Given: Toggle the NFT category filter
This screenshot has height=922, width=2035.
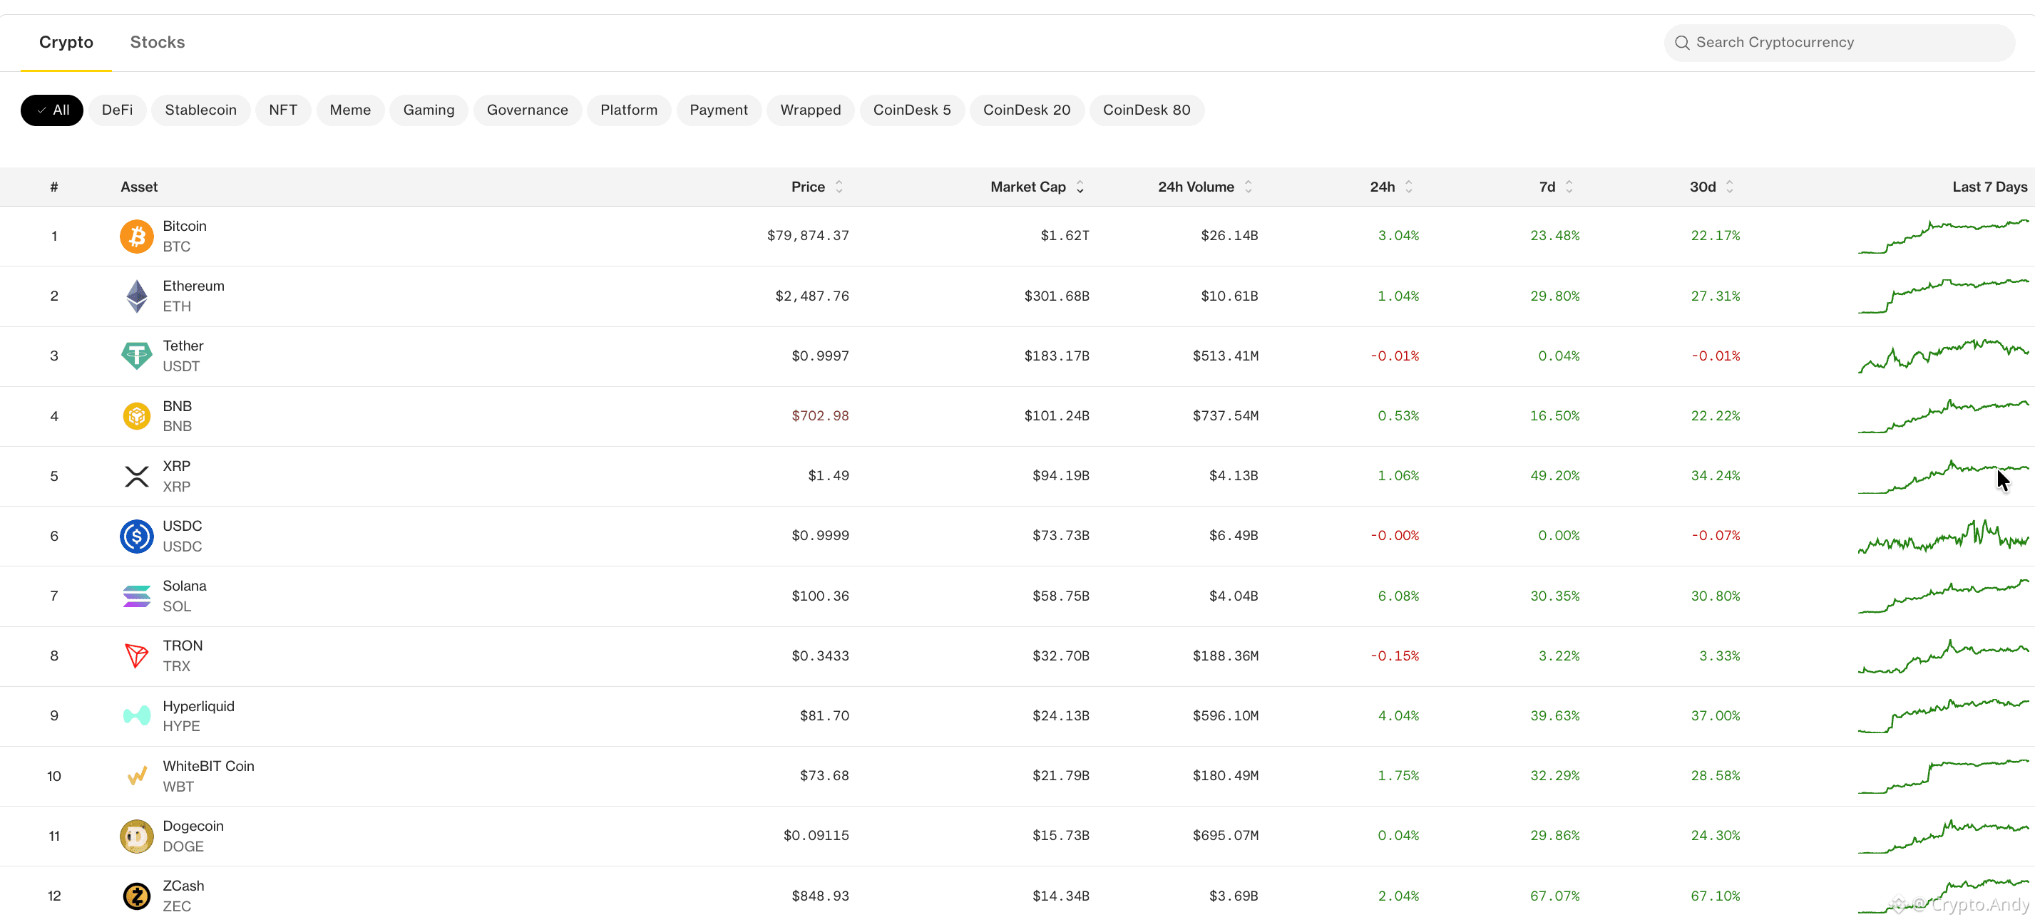Looking at the screenshot, I should point(283,110).
